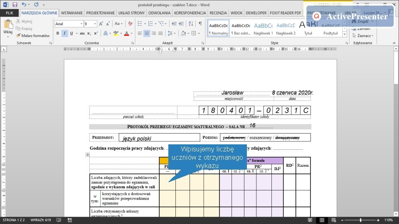
Task: Open the table move handle above the table
Action: pyautogui.click(x=88, y=155)
